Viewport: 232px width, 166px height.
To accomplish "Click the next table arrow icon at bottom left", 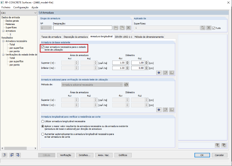I will (x=18, y=155).
